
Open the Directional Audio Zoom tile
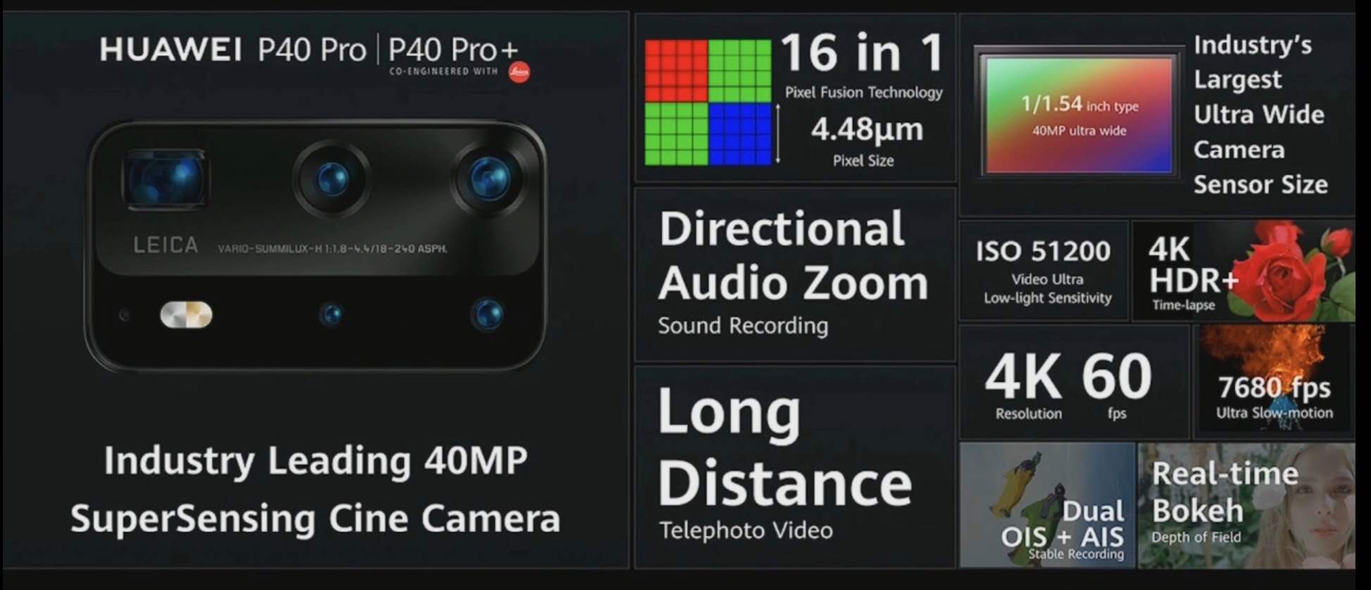[x=795, y=275]
